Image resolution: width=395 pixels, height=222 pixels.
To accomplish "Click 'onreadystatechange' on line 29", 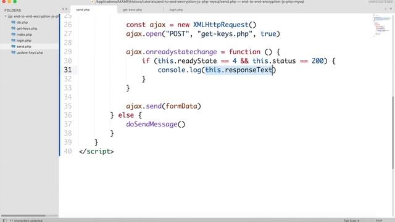I will [181, 52].
